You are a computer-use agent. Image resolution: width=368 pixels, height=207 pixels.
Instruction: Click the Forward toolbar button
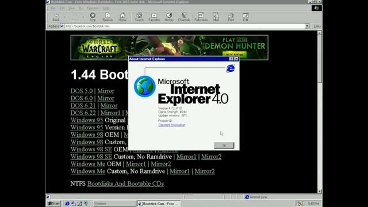click(75, 17)
